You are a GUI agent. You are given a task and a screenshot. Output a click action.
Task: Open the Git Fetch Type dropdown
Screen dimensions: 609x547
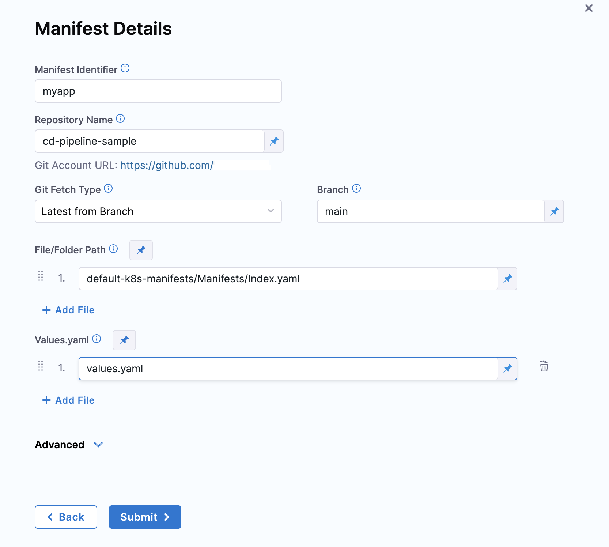pyautogui.click(x=158, y=211)
